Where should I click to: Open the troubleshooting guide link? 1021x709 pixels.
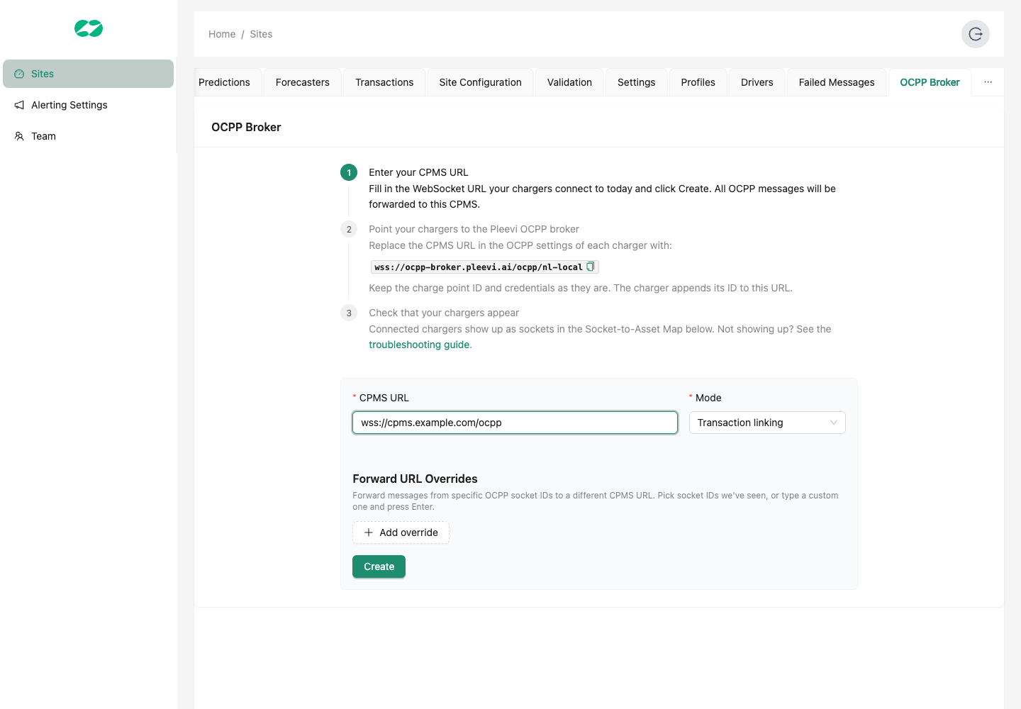(419, 345)
